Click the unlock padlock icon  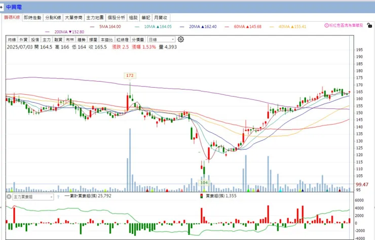pos(369,25)
